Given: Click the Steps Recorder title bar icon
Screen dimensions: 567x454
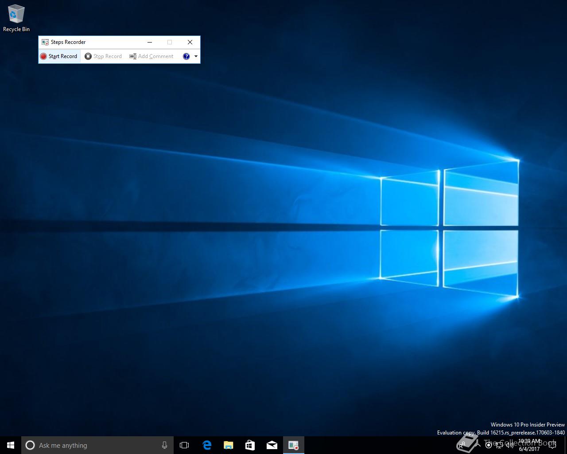Looking at the screenshot, I should coord(45,42).
